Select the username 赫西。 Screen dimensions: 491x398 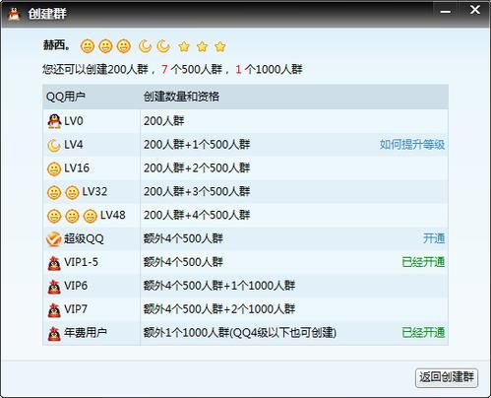pyautogui.click(x=56, y=45)
